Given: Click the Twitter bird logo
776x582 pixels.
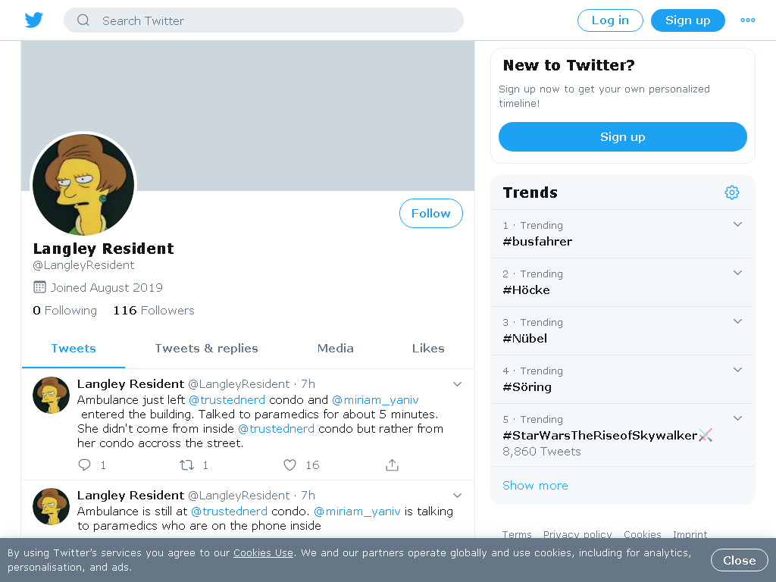Looking at the screenshot, I should tap(33, 20).
